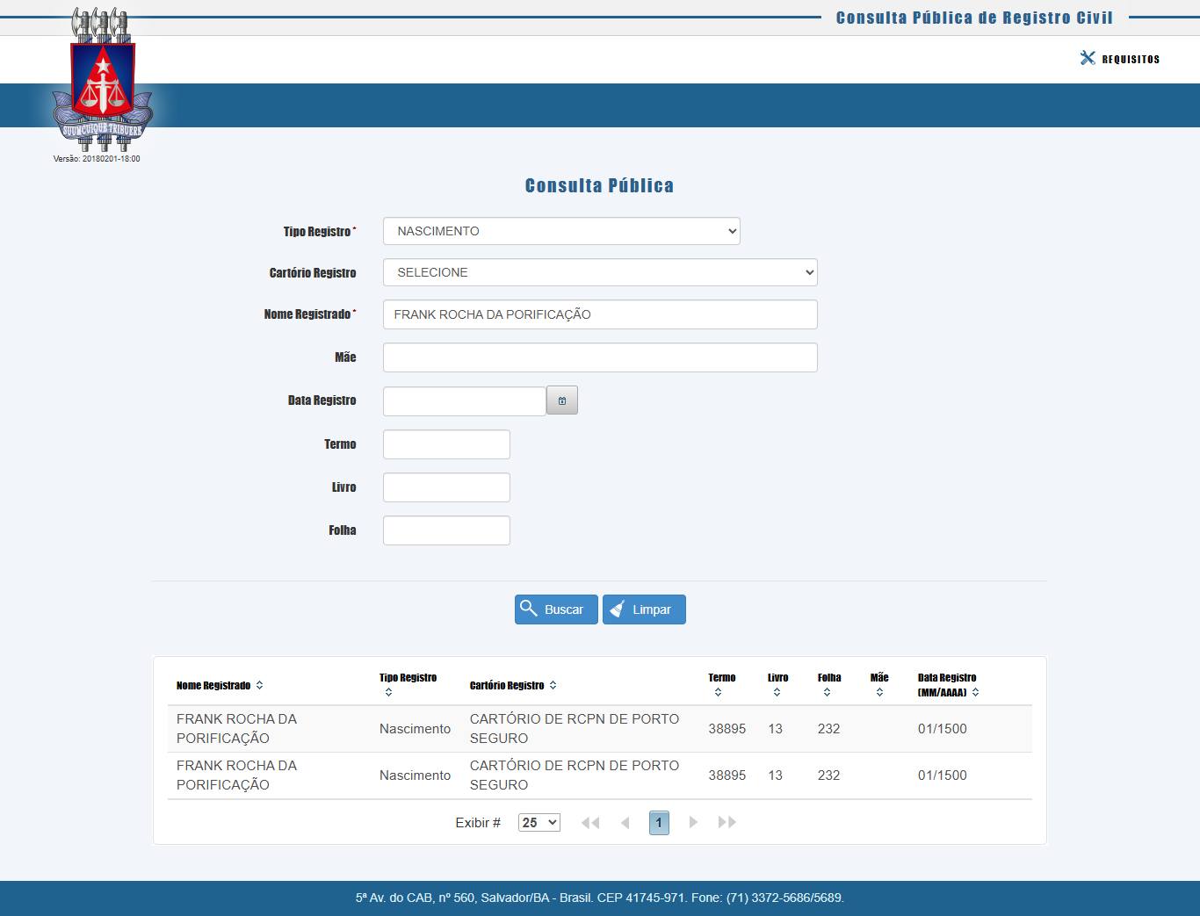Expand the Cartório Registro selector
This screenshot has width=1200, height=916.
600,272
